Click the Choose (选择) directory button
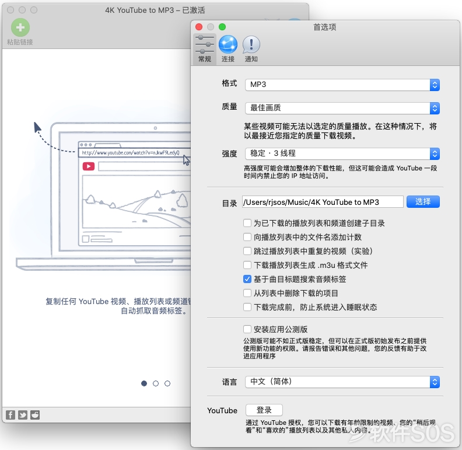The height and width of the screenshot is (450, 462). click(423, 202)
